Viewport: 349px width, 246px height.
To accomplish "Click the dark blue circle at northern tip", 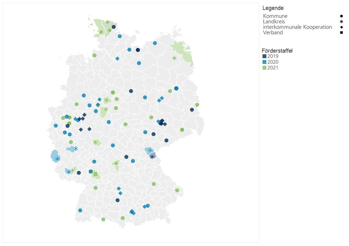I will coord(113,27).
